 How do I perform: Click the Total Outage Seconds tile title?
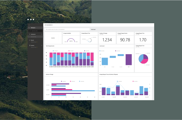[50, 46]
